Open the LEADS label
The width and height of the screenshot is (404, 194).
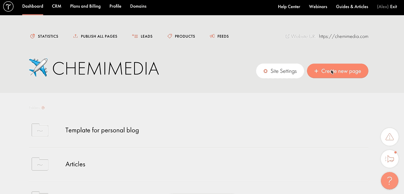click(x=147, y=37)
